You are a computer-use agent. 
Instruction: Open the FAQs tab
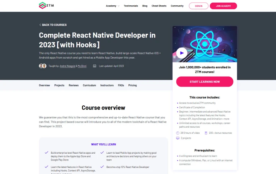(121, 85)
